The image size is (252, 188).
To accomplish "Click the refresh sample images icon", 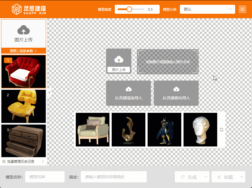I will tap(221, 130).
